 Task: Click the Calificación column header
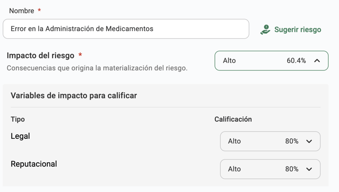click(x=233, y=119)
